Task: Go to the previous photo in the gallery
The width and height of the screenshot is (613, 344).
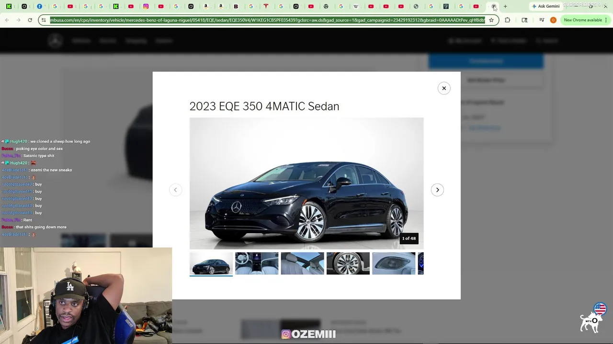Action: 175,190
